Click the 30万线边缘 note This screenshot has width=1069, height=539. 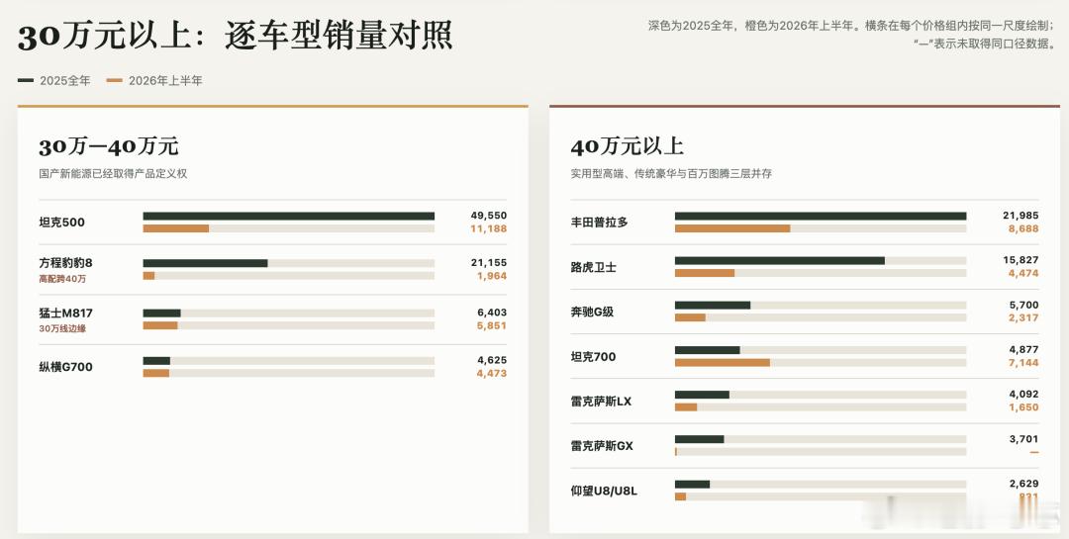click(62, 328)
